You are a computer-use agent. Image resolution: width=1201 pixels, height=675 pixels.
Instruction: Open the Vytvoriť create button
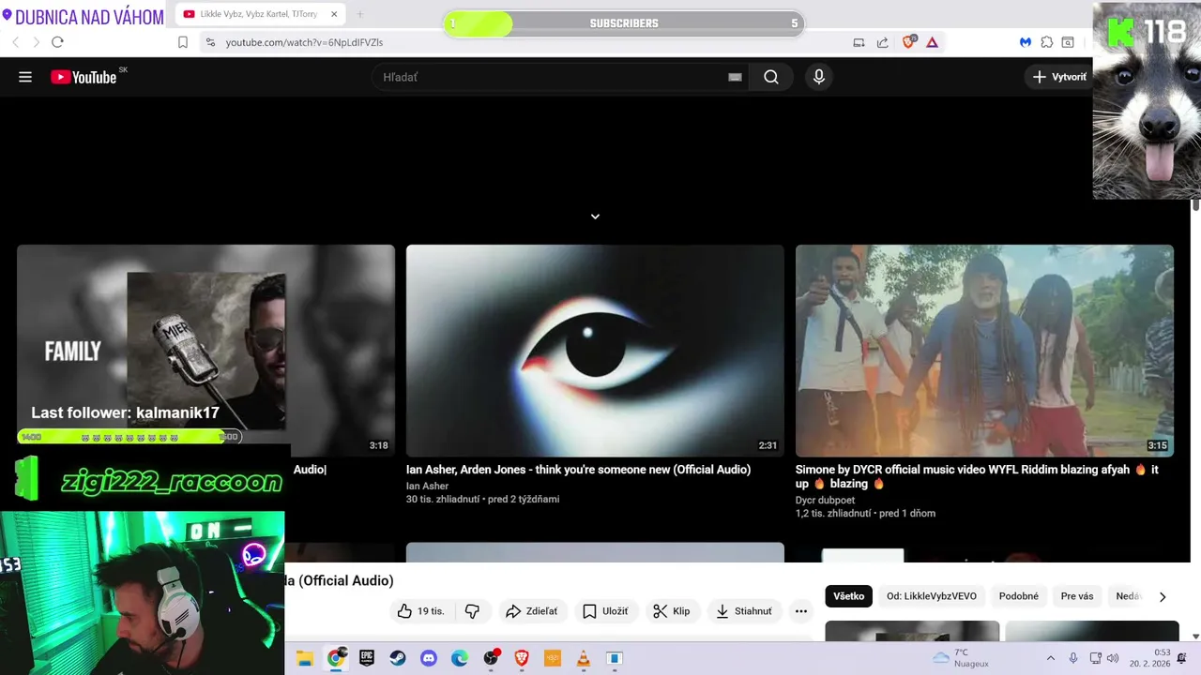tap(1058, 77)
